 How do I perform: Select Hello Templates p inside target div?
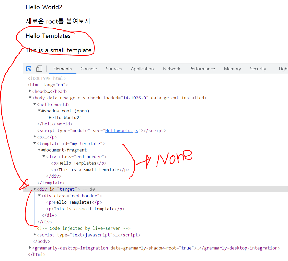coord(74,202)
